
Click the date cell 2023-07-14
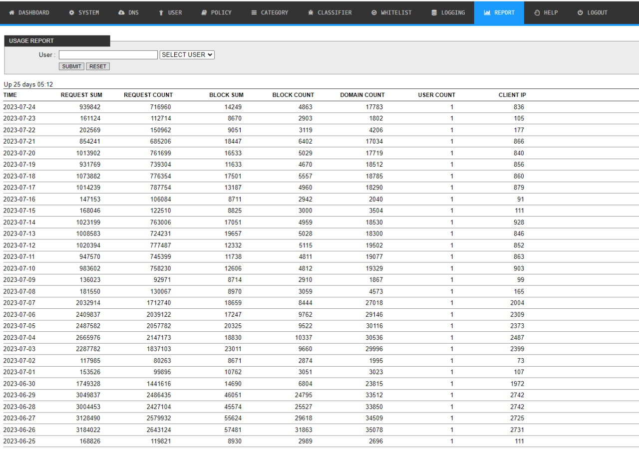19,222
